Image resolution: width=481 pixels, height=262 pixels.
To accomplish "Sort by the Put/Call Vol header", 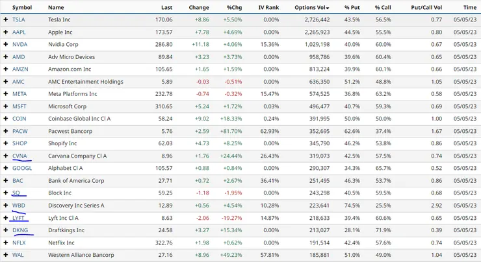I will pyautogui.click(x=426, y=7).
